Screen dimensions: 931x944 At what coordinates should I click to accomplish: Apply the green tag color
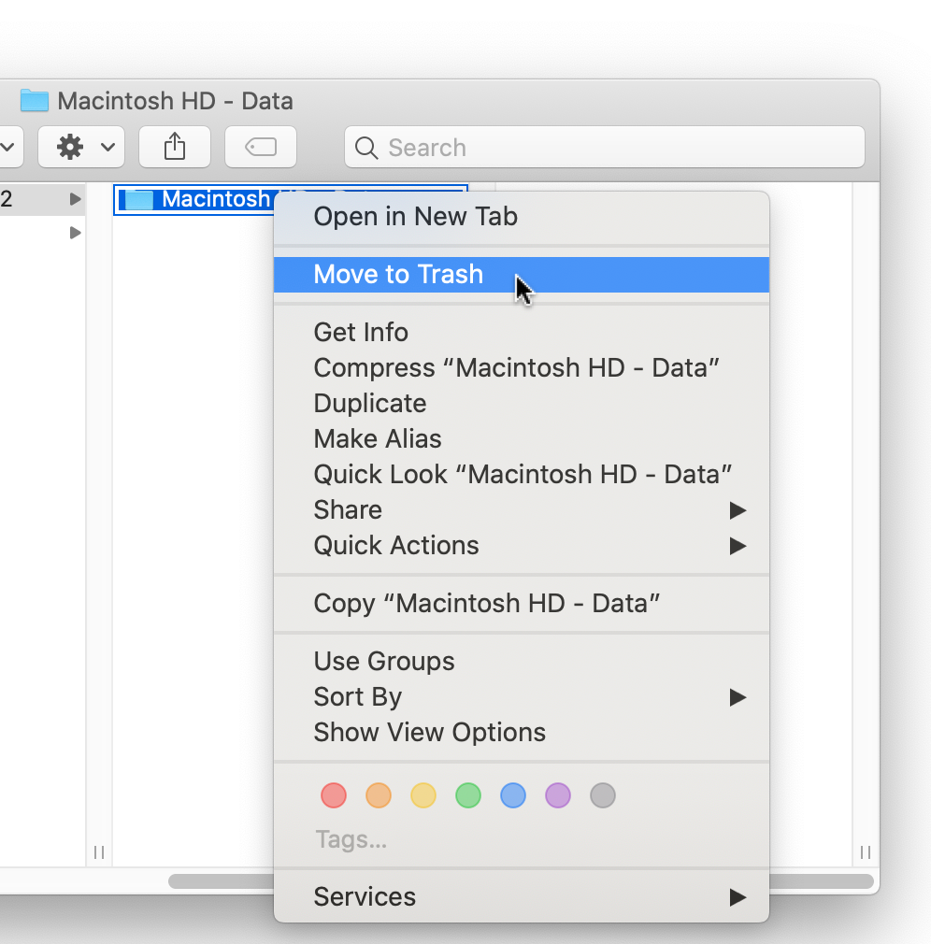468,795
